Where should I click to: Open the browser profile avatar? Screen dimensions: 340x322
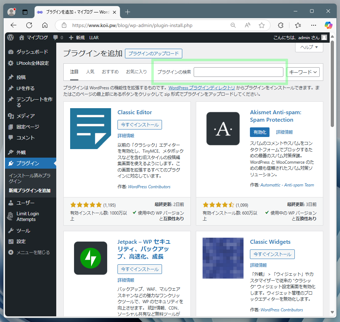[x=11, y=12]
